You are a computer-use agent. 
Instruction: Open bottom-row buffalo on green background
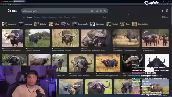tap(99, 86)
